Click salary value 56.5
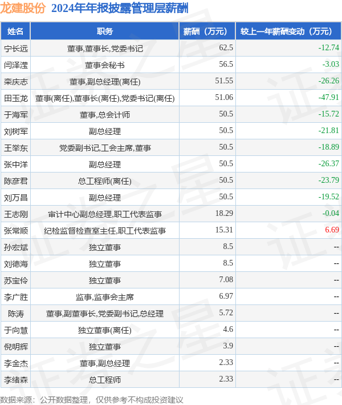The width and height of the screenshot is (342, 405). [226, 65]
